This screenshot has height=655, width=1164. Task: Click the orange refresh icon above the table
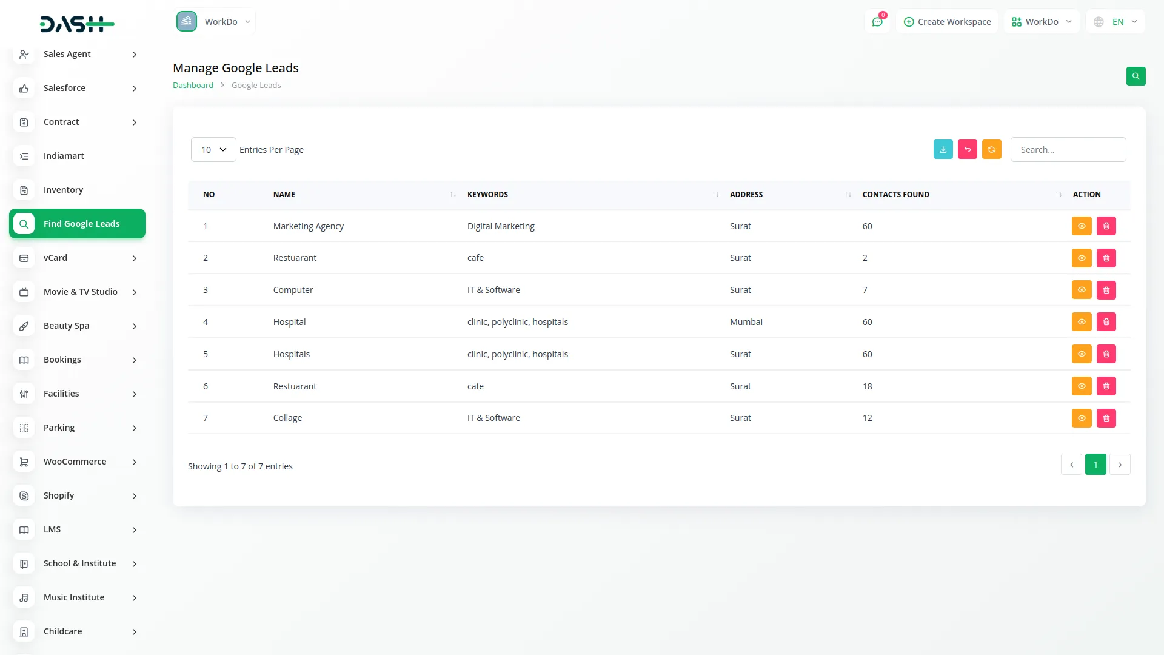click(991, 149)
